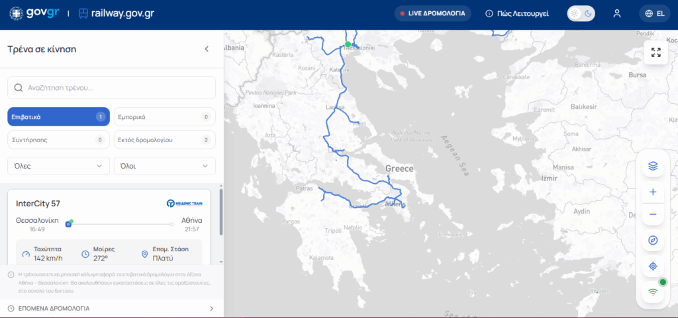Open Πώς Λειτουργεί info page
This screenshot has width=678, height=318.
click(x=517, y=13)
